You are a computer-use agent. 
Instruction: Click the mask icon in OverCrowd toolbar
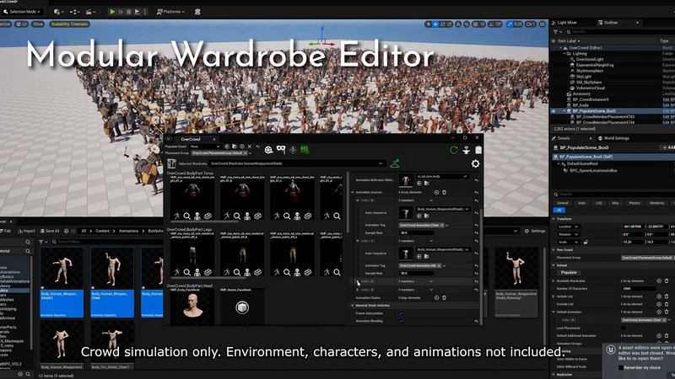pyautogui.click(x=281, y=149)
